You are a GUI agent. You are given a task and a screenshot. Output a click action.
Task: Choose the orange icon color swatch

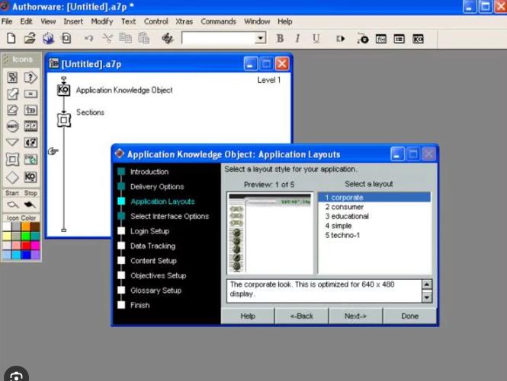(26, 227)
